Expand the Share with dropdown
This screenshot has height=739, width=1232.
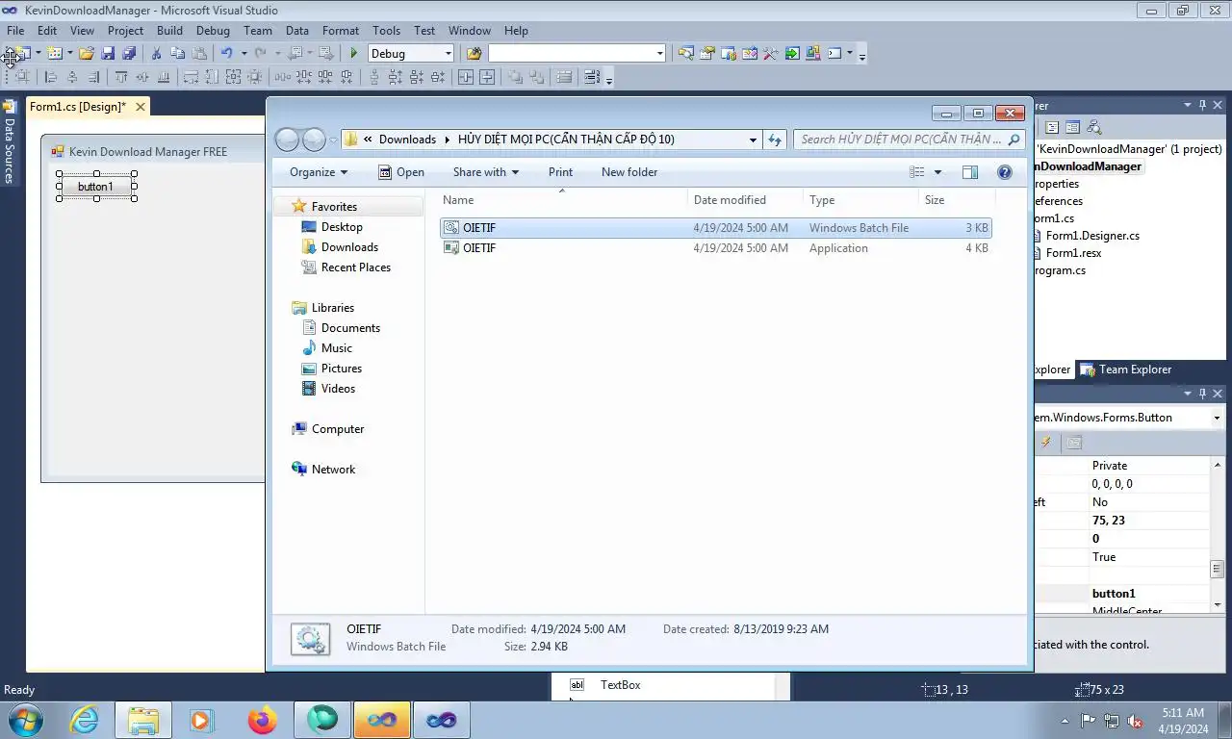point(485,172)
